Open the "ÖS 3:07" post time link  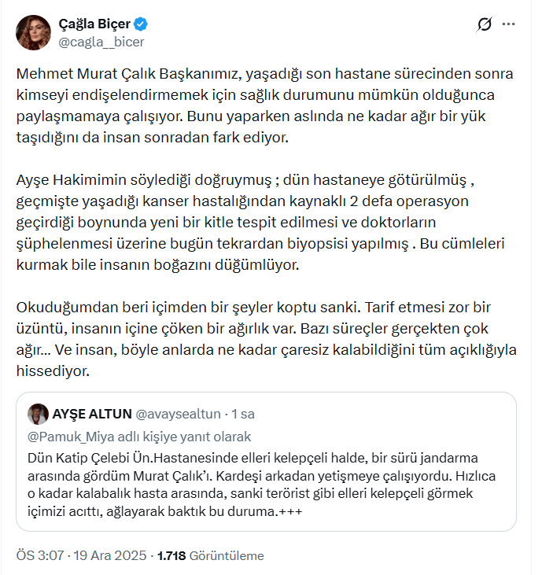40,555
